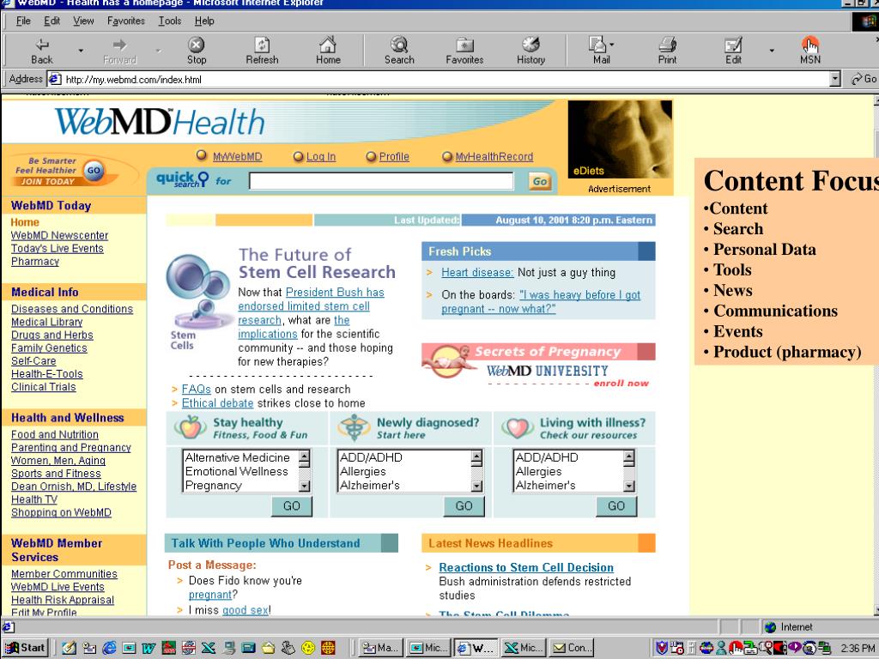Image resolution: width=879 pixels, height=659 pixels.
Task: Open the MyWebMD link
Action: pos(237,157)
